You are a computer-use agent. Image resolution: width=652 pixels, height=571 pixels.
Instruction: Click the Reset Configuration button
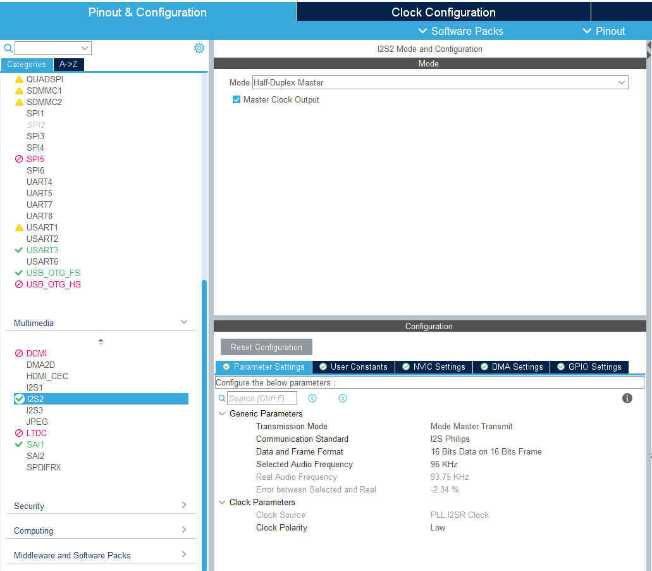(266, 347)
